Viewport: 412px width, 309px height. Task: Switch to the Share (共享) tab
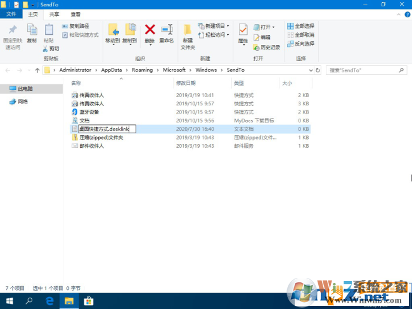pos(55,14)
